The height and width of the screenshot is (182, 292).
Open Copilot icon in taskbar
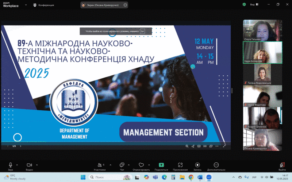coord(146,177)
